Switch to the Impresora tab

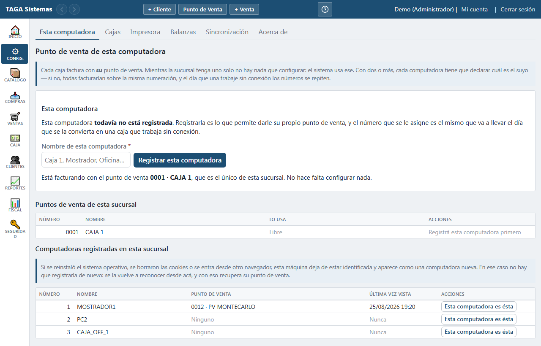click(145, 32)
